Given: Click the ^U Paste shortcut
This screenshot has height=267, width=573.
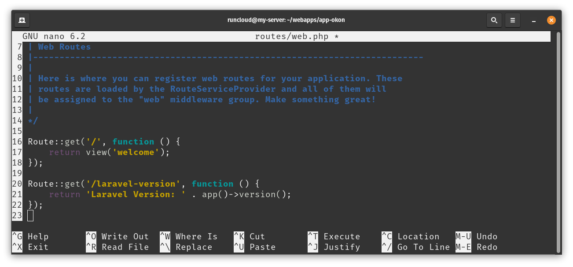Looking at the screenshot, I should (255, 247).
